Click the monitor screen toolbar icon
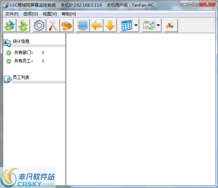Image resolution: width=218 pixels, height=188 pixels. pyautogui.click(x=83, y=26)
